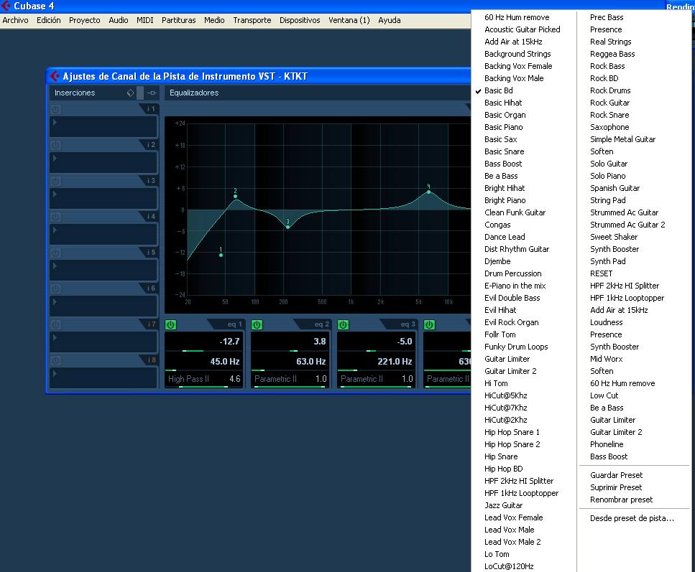This screenshot has width=695, height=572.
Task: Click Renombrar preset
Action: (622, 500)
